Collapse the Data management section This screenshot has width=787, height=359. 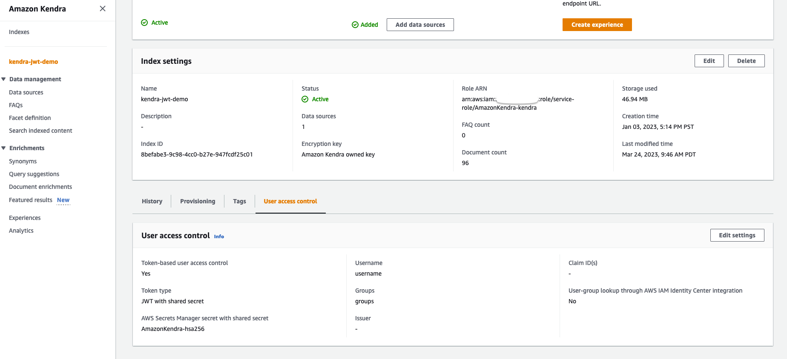pos(3,79)
